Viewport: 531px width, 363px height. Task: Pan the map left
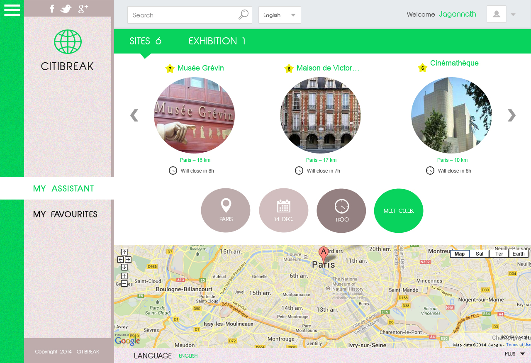click(120, 260)
